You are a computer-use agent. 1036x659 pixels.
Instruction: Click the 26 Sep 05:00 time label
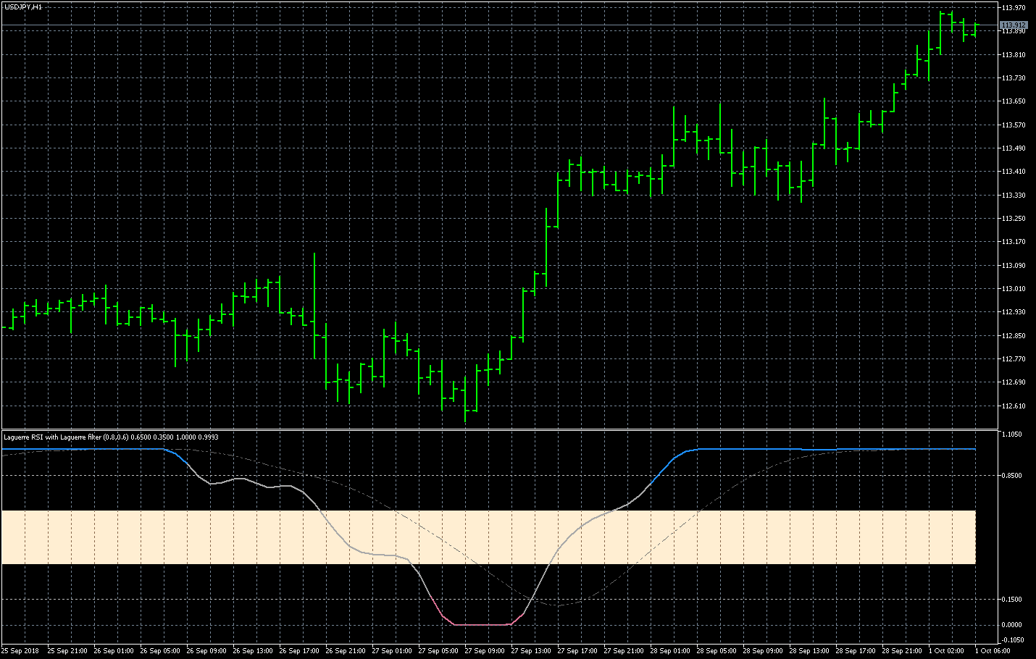[x=160, y=651]
